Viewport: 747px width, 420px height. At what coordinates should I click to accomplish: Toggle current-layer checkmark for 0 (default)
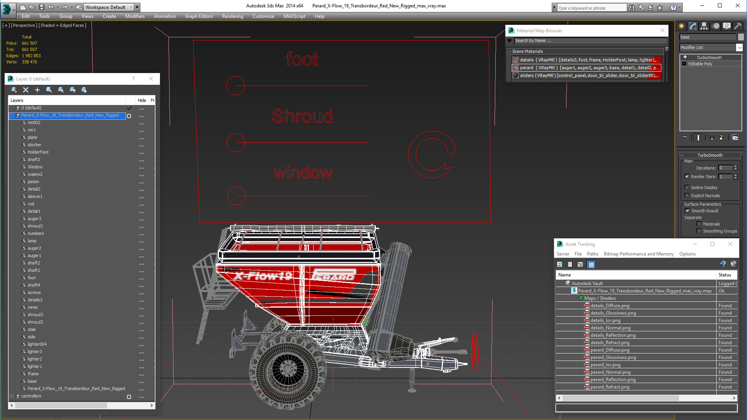129,108
